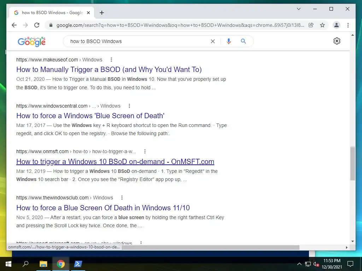This screenshot has height=271, width=362.
Task: Open more options for the makeuseof.com result
Action: (111, 60)
